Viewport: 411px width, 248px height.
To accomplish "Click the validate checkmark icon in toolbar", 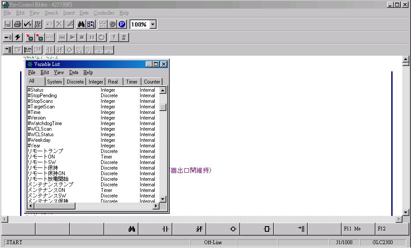I will coord(27,24).
